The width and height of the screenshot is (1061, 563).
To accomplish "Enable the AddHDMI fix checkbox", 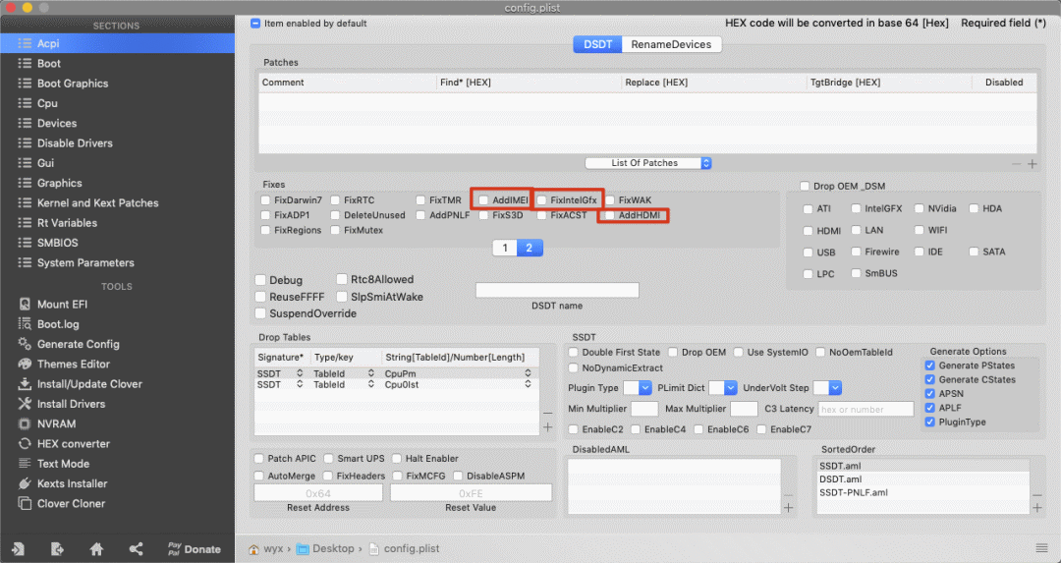I will 610,215.
